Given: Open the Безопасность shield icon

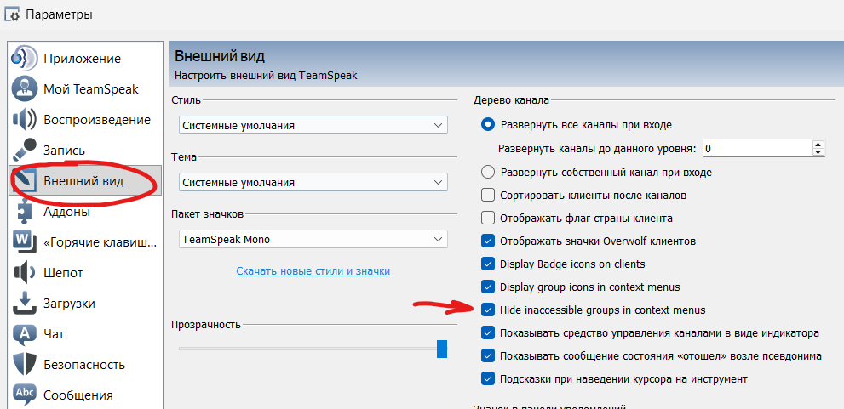Looking at the screenshot, I should [24, 365].
